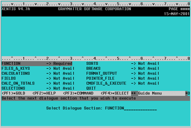Click 'Not Avail' status beside SELECTIONS

click(64, 88)
